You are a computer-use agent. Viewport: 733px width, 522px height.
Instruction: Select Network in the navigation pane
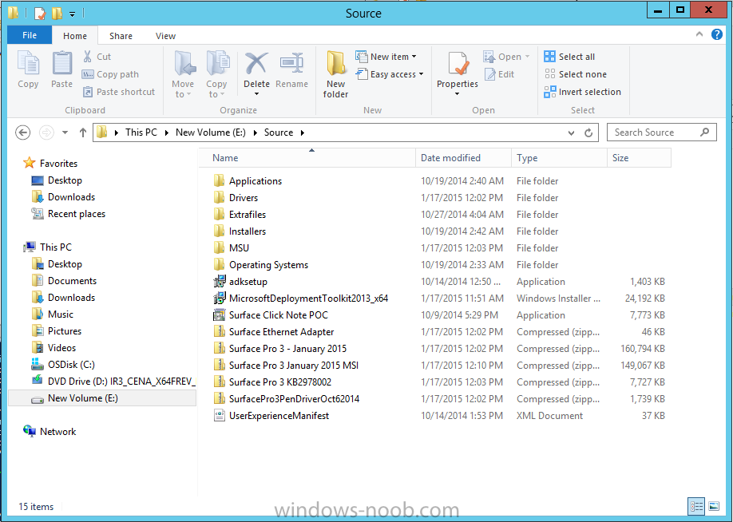(x=57, y=432)
